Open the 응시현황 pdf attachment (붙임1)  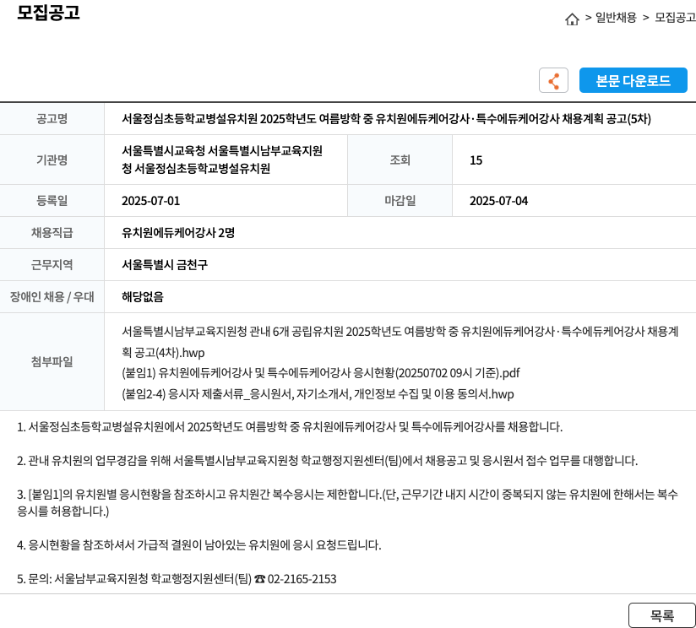(320, 373)
